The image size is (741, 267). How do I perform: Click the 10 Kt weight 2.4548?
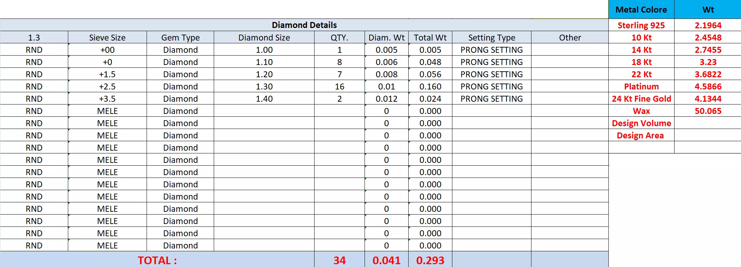tap(708, 37)
